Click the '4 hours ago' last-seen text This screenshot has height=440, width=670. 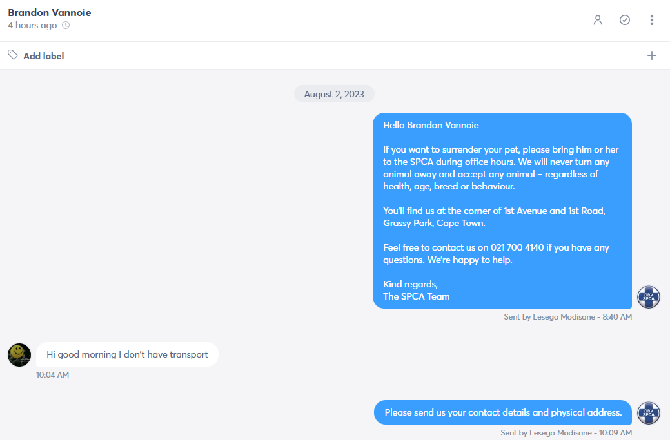[x=32, y=25]
